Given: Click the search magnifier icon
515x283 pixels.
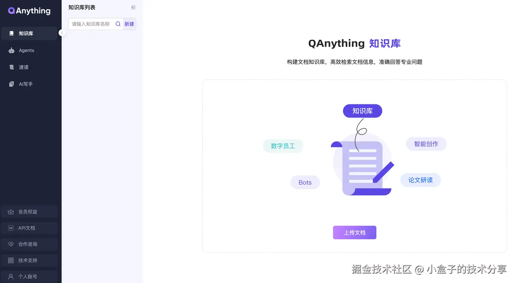Looking at the screenshot, I should tap(118, 24).
